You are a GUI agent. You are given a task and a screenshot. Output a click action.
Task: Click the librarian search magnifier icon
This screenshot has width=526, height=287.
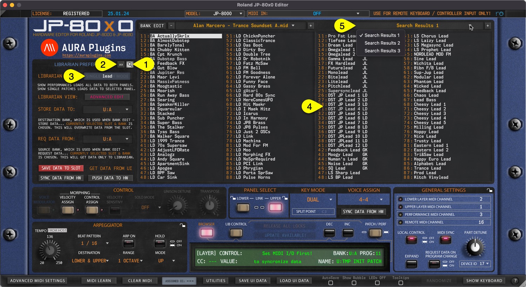pyautogui.click(x=130, y=65)
